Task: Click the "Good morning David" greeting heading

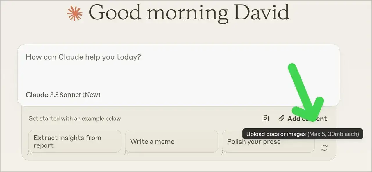Action: point(189,13)
